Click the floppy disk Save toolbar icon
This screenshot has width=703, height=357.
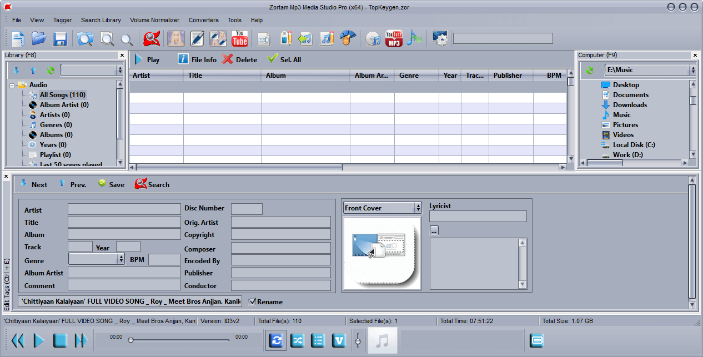coord(60,39)
